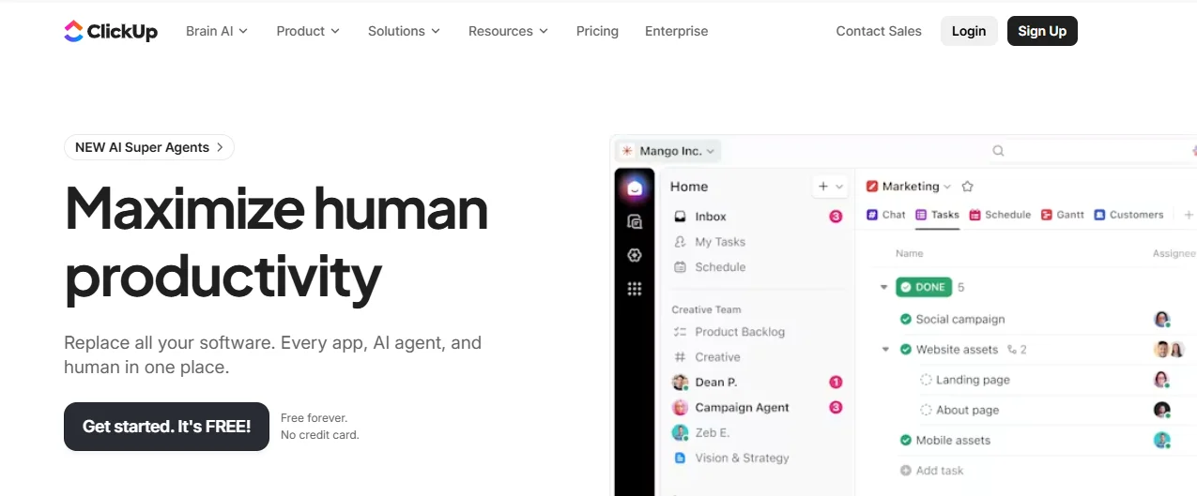
Task: Click Contact Sales link
Action: click(879, 31)
